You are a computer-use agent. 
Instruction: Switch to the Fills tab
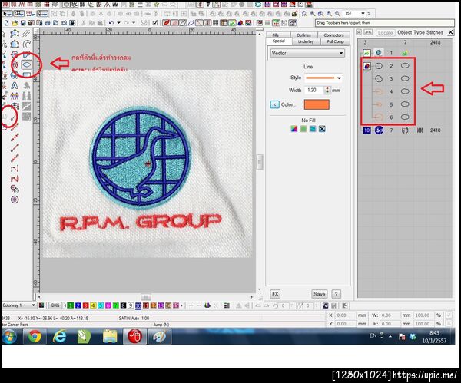pyautogui.click(x=277, y=35)
